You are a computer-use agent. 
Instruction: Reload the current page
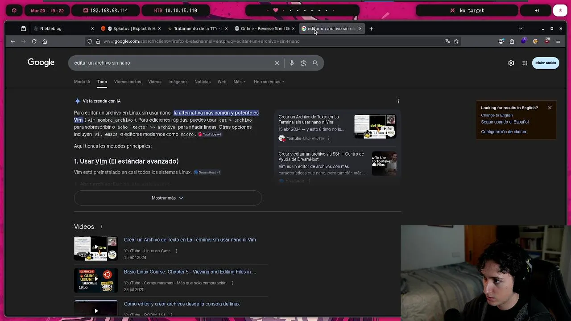click(34, 41)
